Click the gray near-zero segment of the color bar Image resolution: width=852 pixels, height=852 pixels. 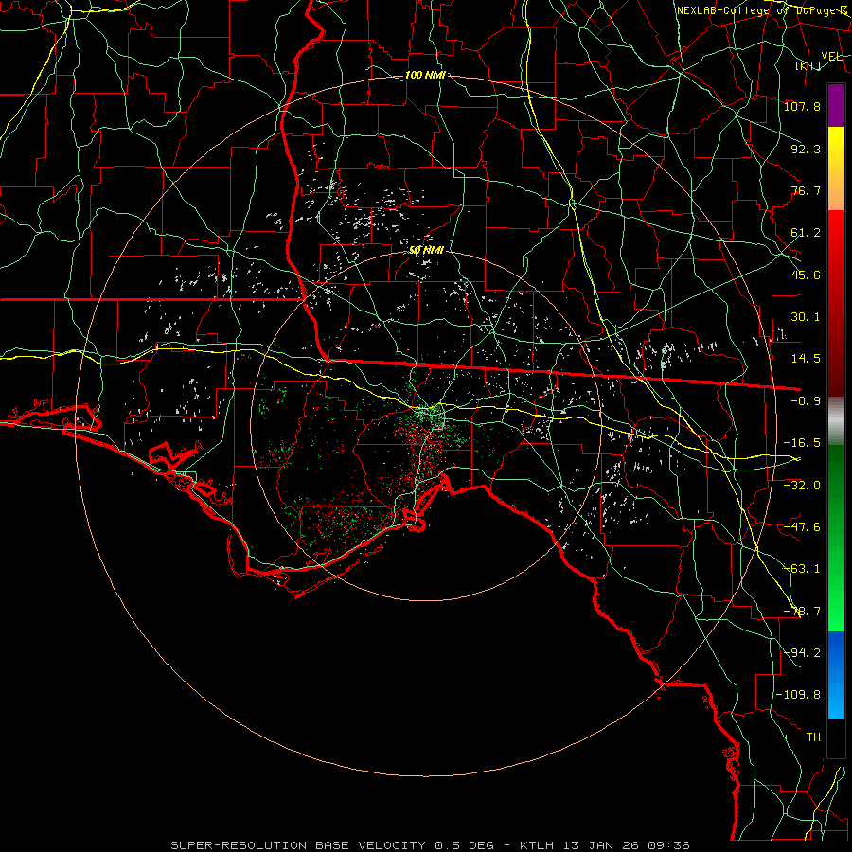(x=836, y=420)
